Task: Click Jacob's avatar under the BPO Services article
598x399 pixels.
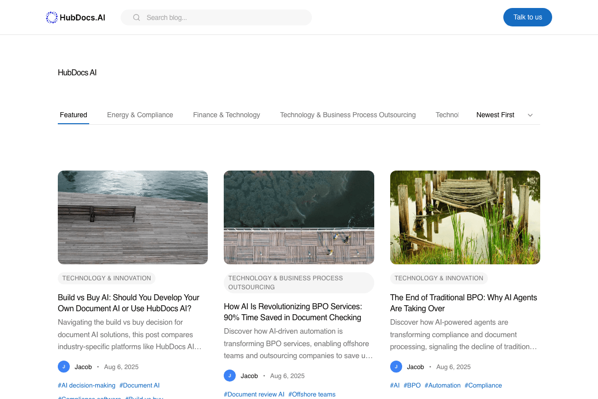Action: click(230, 376)
